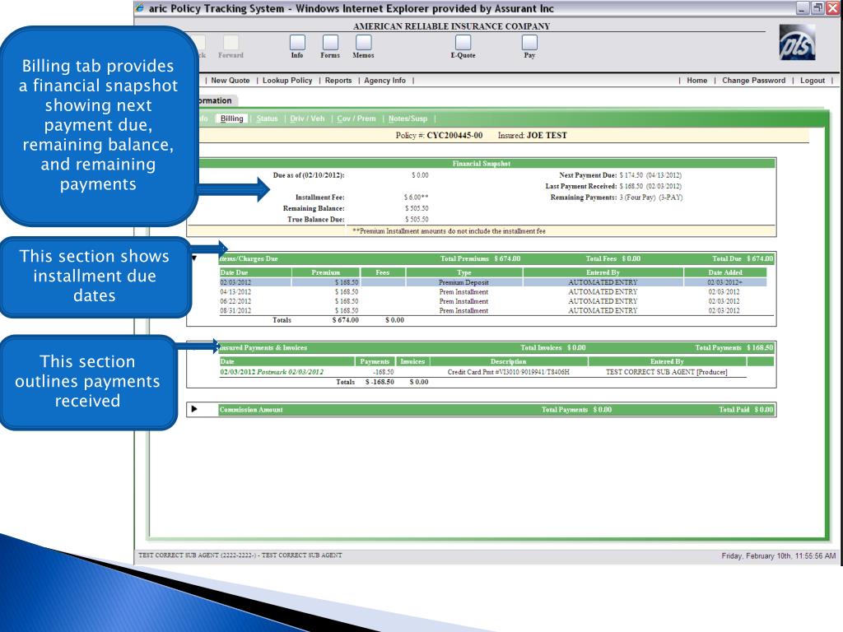Image resolution: width=843 pixels, height=632 pixels.
Task: Click the Date Due column header
Action: [255, 272]
